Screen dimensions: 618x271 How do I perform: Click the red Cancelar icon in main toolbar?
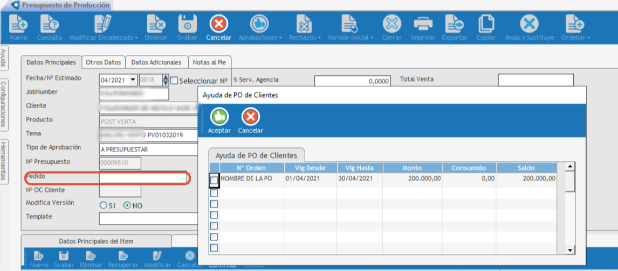tap(218, 24)
